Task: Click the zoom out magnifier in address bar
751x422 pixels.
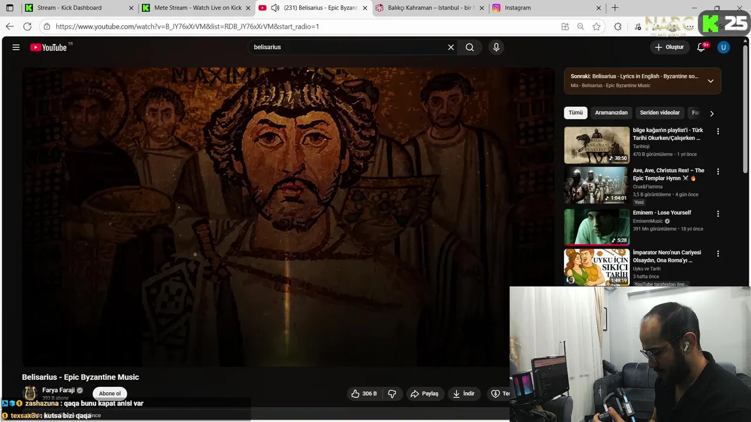Action: click(581, 26)
